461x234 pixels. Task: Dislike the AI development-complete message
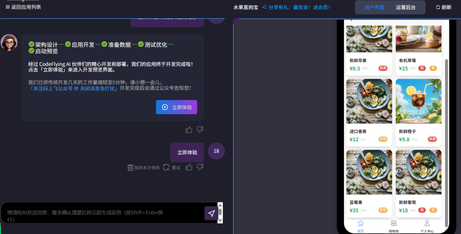tap(200, 129)
